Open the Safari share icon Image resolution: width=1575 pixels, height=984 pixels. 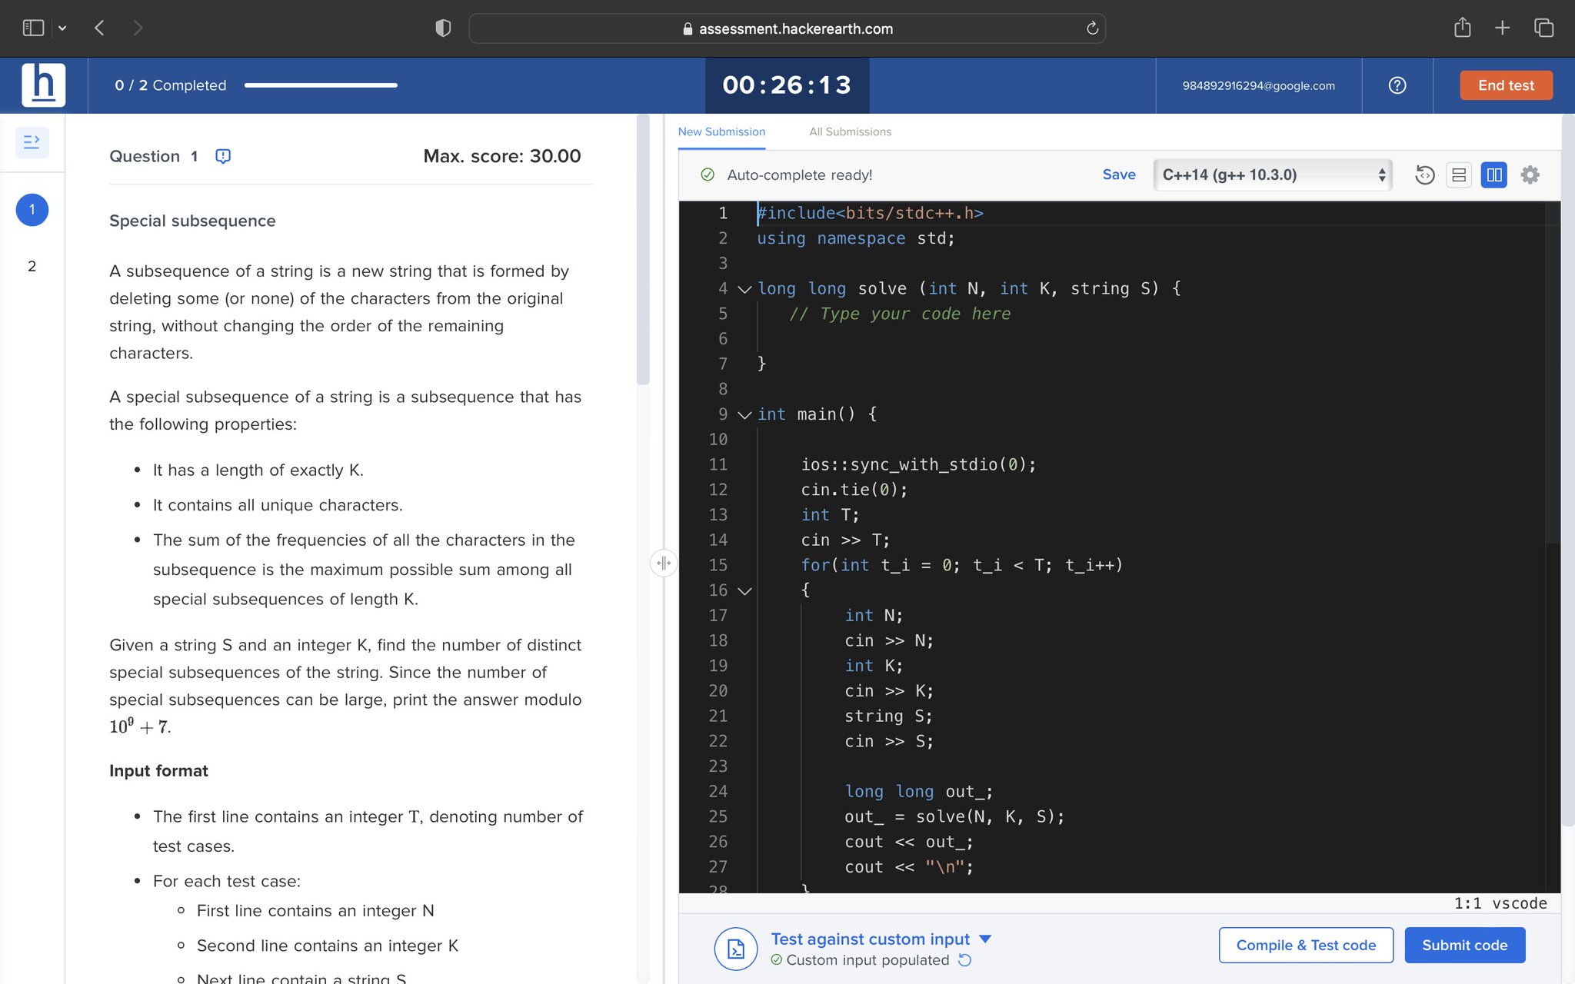(x=1462, y=28)
